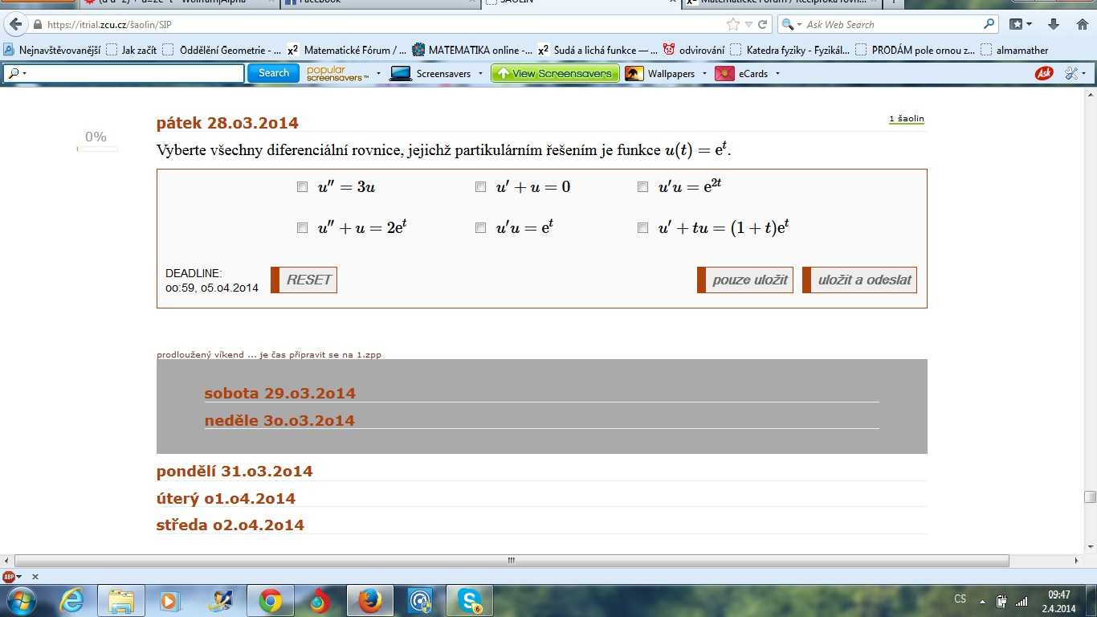Close the add-on bar with the x
This screenshot has width=1097, height=617.
(35, 576)
